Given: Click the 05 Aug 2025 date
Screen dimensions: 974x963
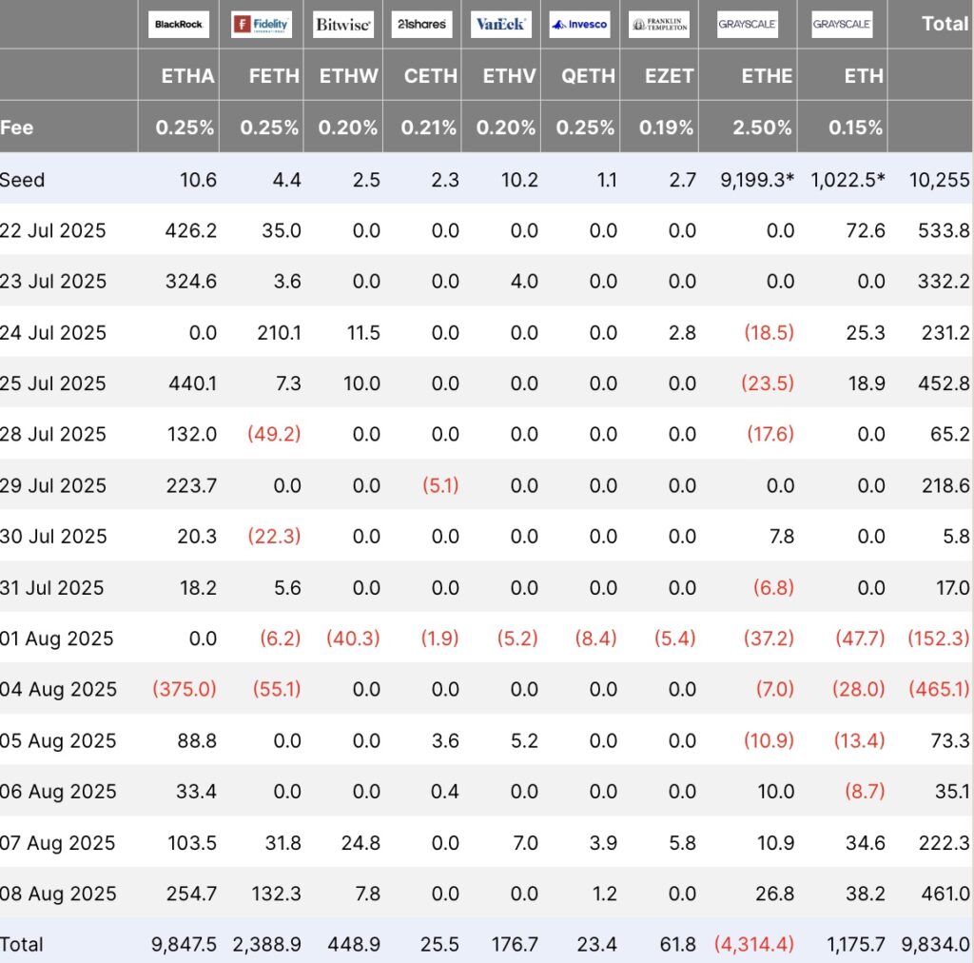Looking at the screenshot, I should click(x=58, y=741).
